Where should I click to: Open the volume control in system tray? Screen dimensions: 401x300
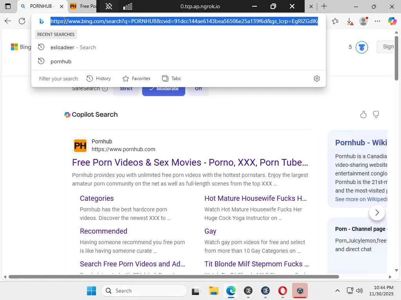click(x=359, y=291)
